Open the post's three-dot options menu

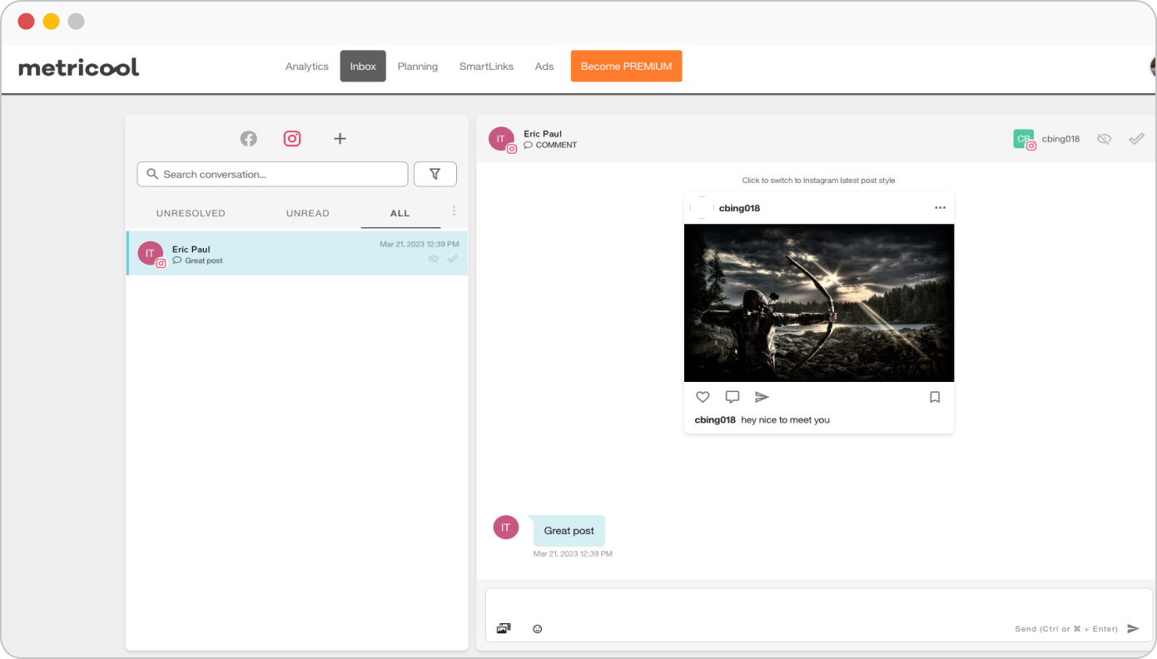click(940, 208)
